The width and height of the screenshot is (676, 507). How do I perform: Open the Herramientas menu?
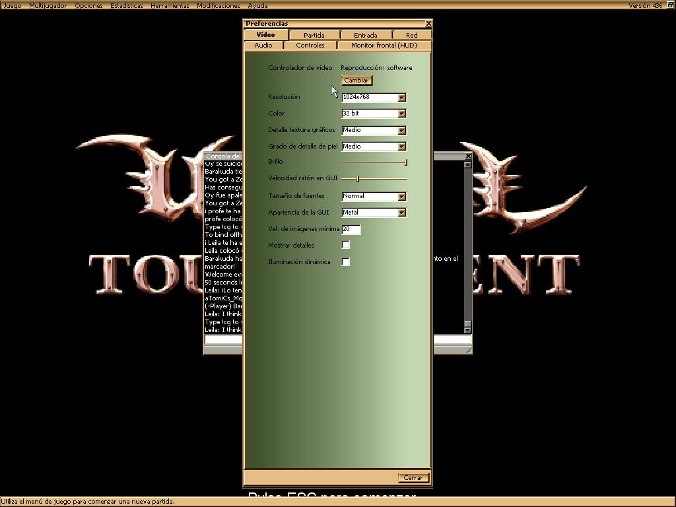(x=170, y=5)
